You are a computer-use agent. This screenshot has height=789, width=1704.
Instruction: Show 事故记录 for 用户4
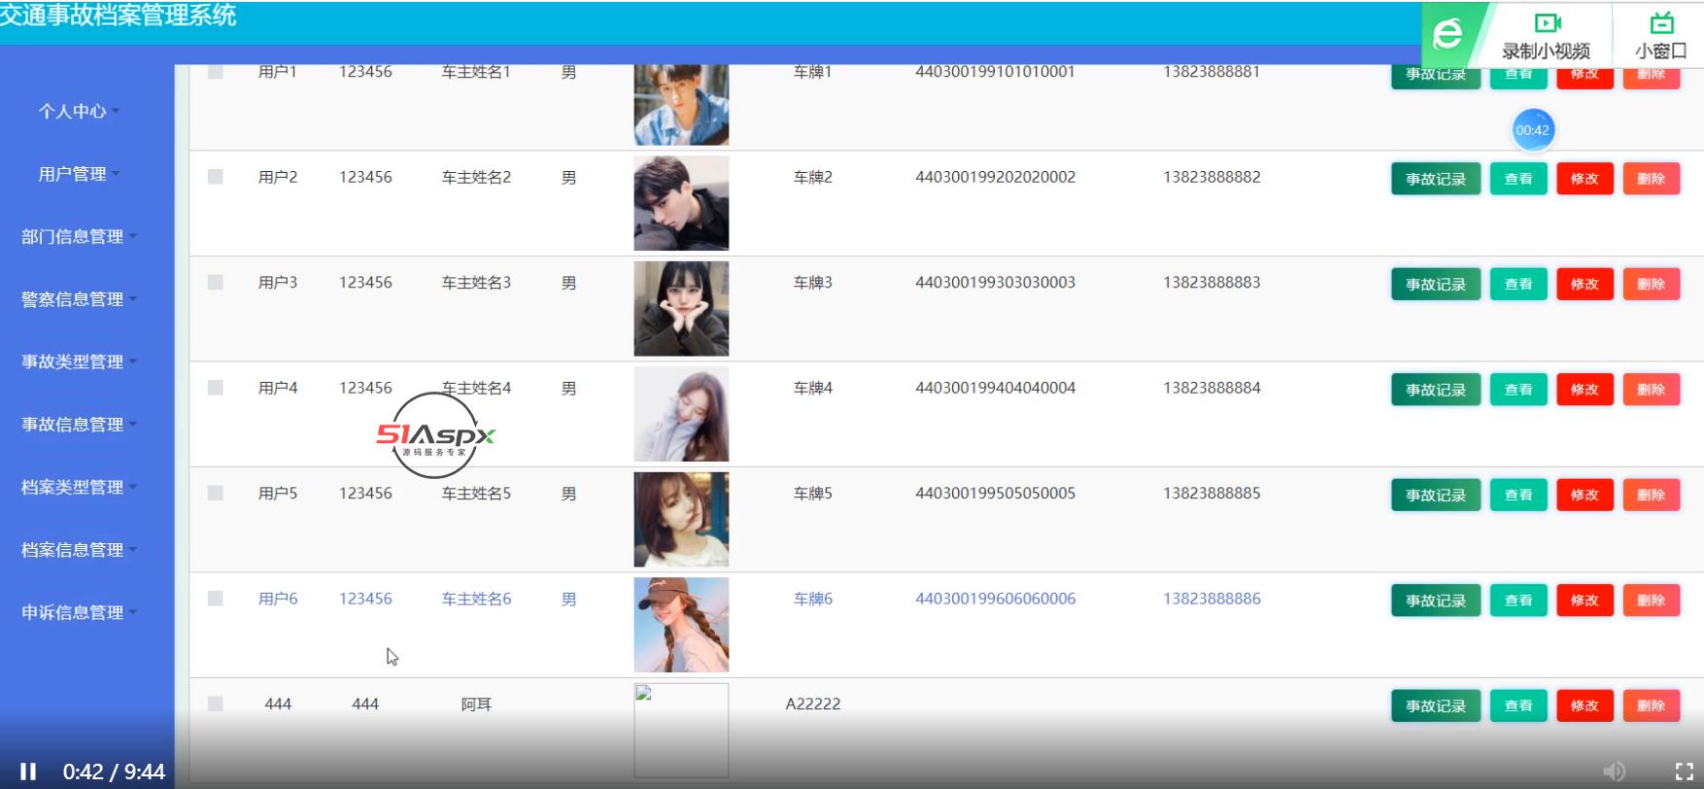(x=1436, y=390)
